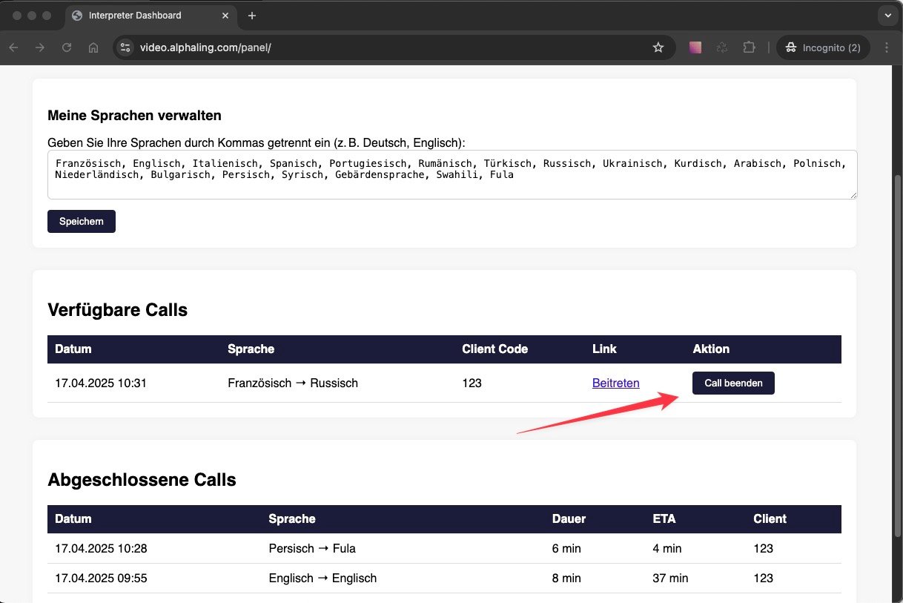Image resolution: width=903 pixels, height=603 pixels.
Task: Open Chrome three-dot menu
Action: [x=887, y=47]
